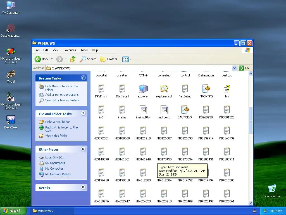286x215 pixels.
Task: Expand the Address bar dropdown
Action: pyautogui.click(x=234, y=68)
